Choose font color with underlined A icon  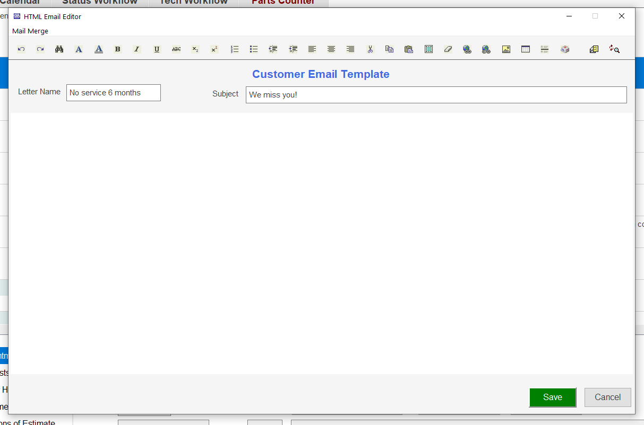(99, 49)
